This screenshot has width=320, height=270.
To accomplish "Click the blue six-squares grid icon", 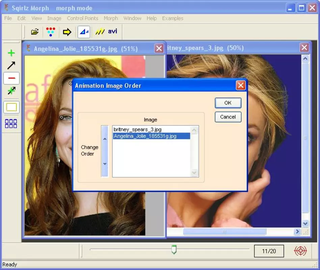I will coord(11,124).
